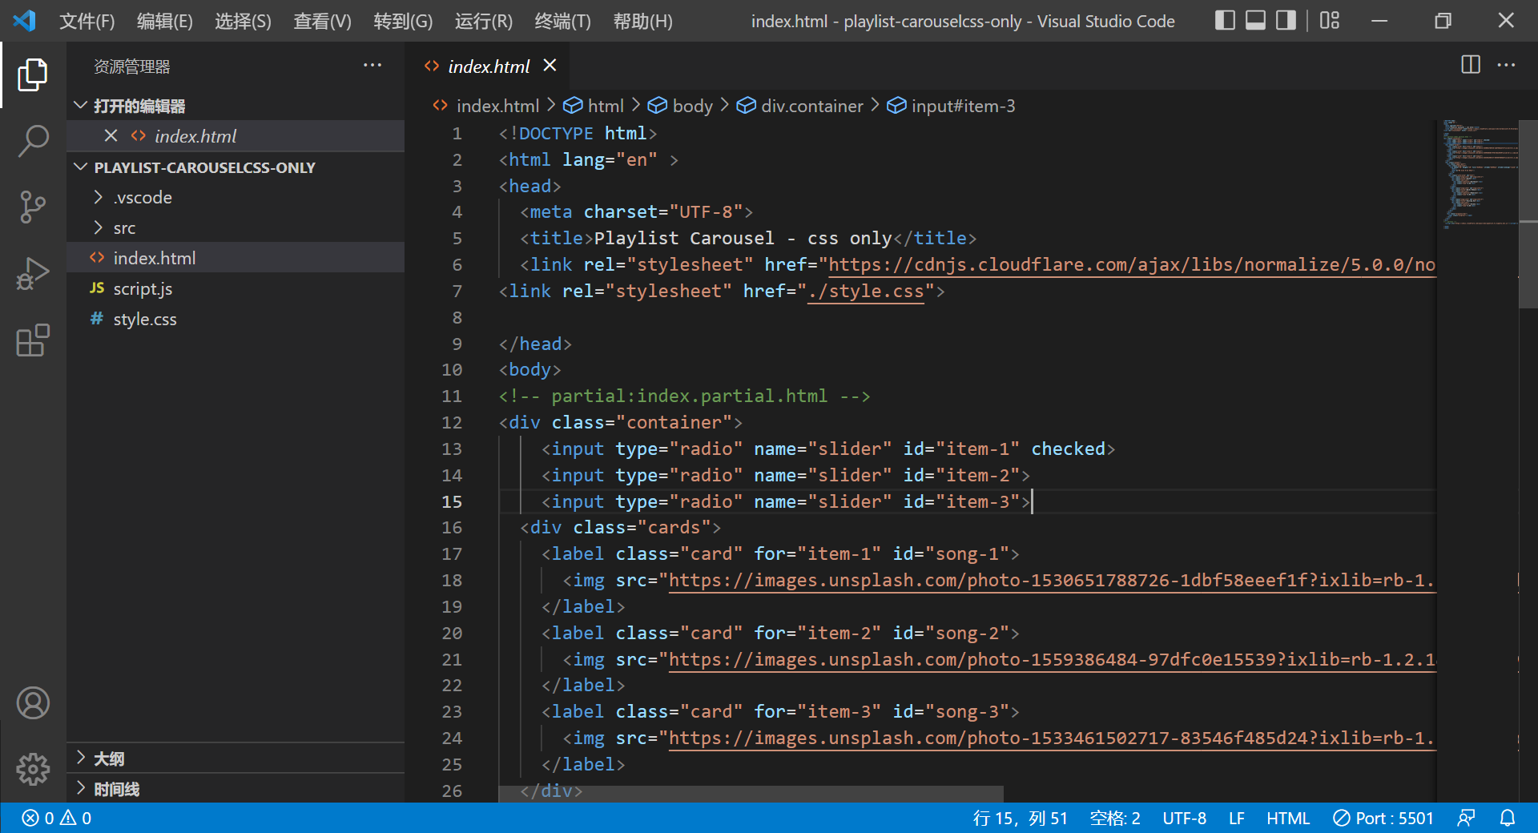Open the Search view in activity bar
Screen dimensions: 1538x833
[33, 141]
